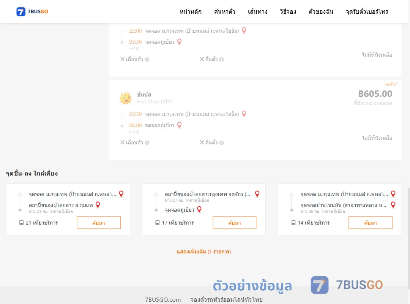Click map pin beside 22:00 Bangkok departure stop
This screenshot has height=304, width=410.
244,30
